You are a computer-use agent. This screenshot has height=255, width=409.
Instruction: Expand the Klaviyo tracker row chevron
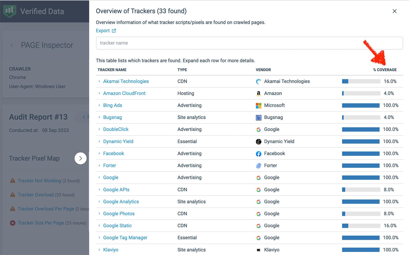point(99,250)
